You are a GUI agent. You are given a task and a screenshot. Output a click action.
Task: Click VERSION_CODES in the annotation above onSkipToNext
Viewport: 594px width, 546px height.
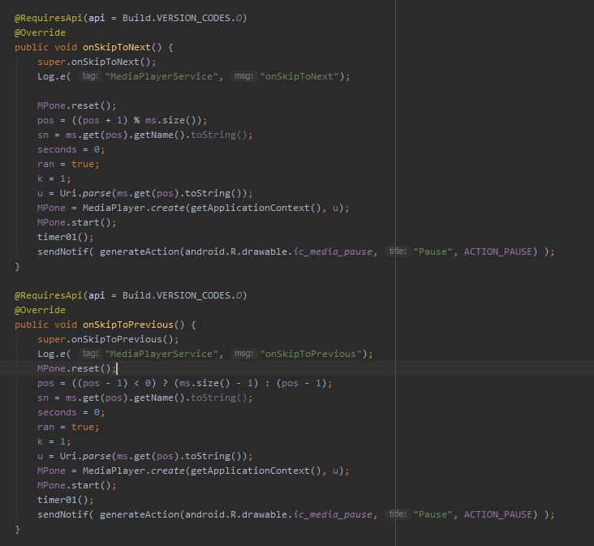(193, 18)
